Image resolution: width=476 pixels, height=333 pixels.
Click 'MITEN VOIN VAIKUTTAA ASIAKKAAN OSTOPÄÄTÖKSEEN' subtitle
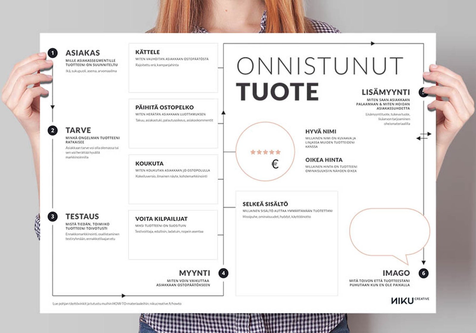[x=183, y=283]
